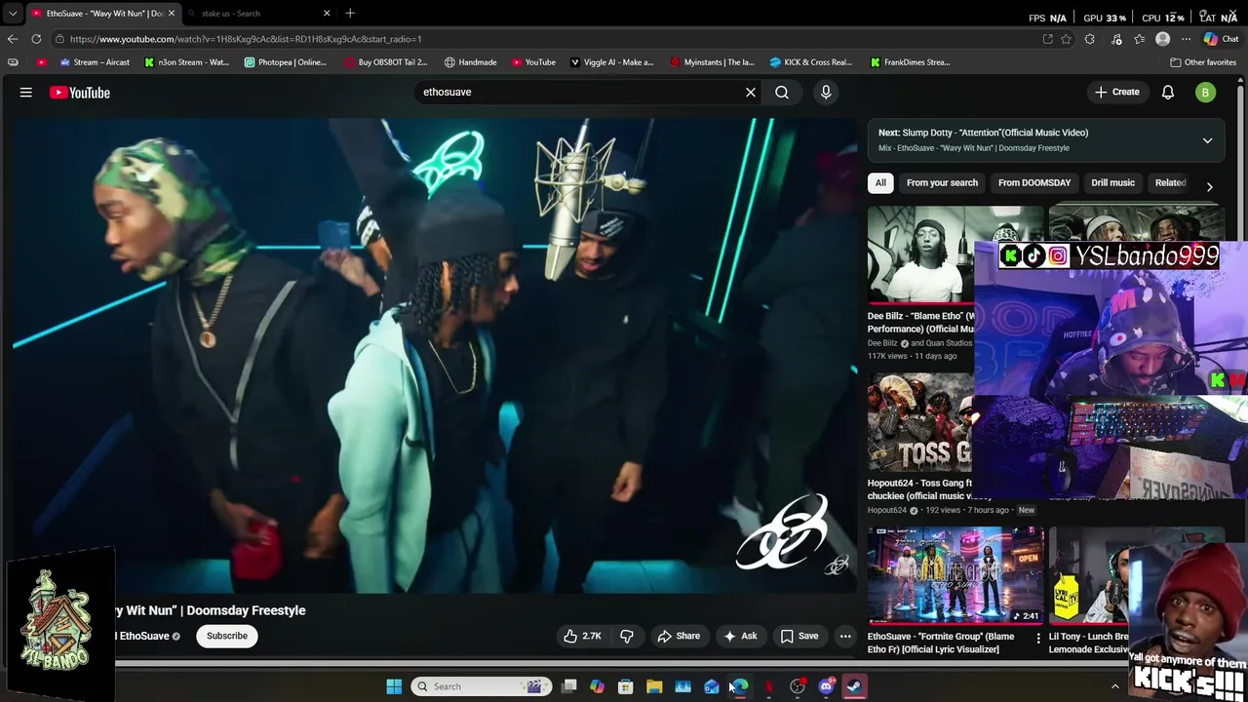Open the favorites list icon

1139,39
